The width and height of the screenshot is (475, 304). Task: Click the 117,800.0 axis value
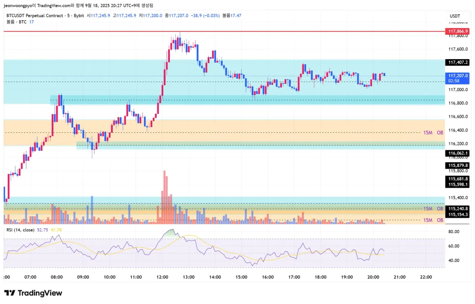458,36
